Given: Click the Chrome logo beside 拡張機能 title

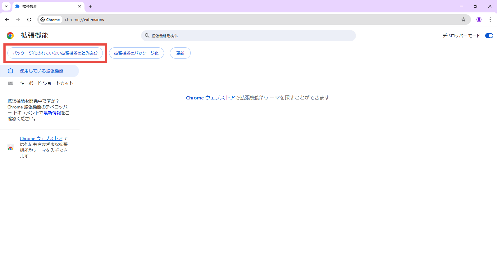Looking at the screenshot, I should click(x=10, y=36).
